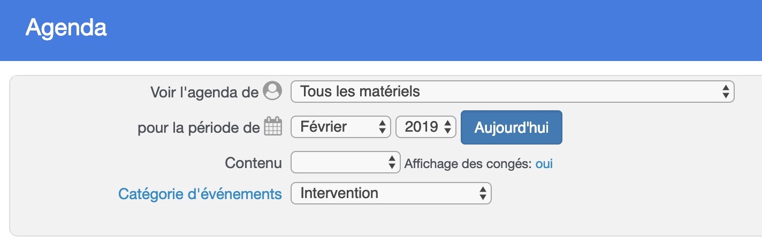
Task: Click the 'pour la période de' label
Action: pos(199,128)
